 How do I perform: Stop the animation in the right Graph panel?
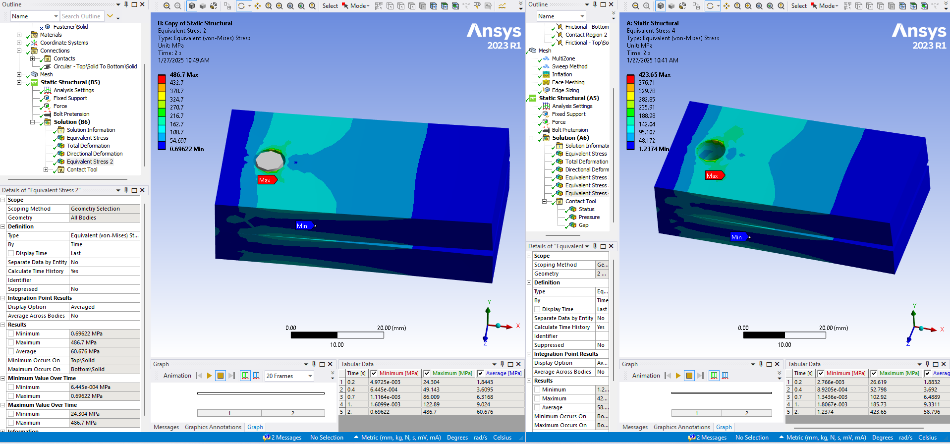click(689, 376)
